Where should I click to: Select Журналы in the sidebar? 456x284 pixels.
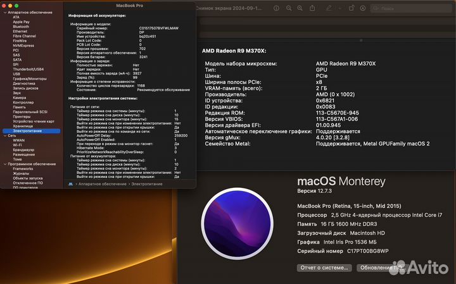click(x=21, y=173)
